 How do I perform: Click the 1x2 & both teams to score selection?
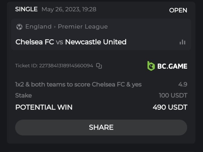(x=78, y=84)
